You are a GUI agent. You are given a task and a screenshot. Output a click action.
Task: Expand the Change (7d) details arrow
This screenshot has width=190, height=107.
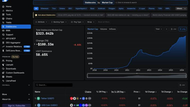[34, 44]
